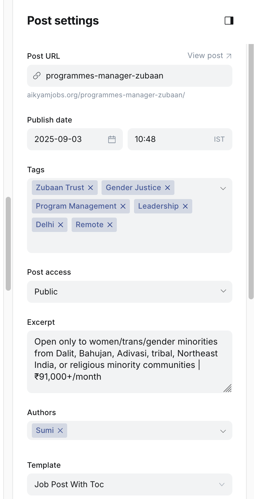Open the calendar icon for the publish date
The width and height of the screenshot is (254, 499).
(111, 139)
